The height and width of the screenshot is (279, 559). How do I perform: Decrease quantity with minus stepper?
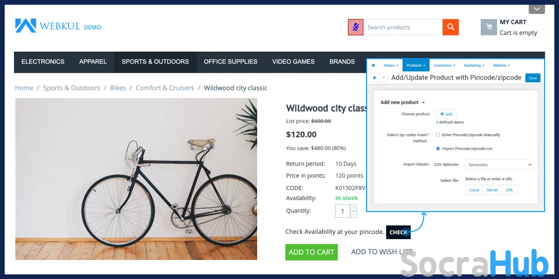(x=354, y=214)
